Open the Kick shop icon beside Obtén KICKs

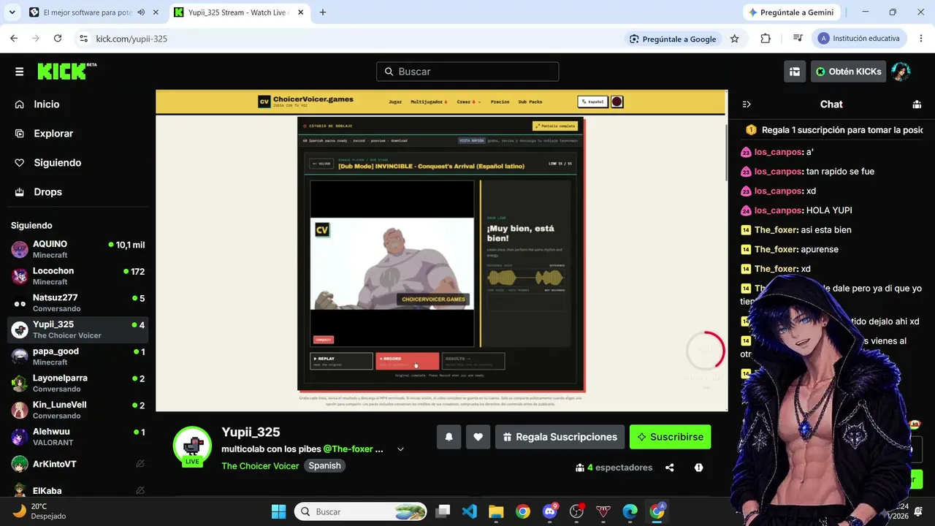(x=795, y=72)
